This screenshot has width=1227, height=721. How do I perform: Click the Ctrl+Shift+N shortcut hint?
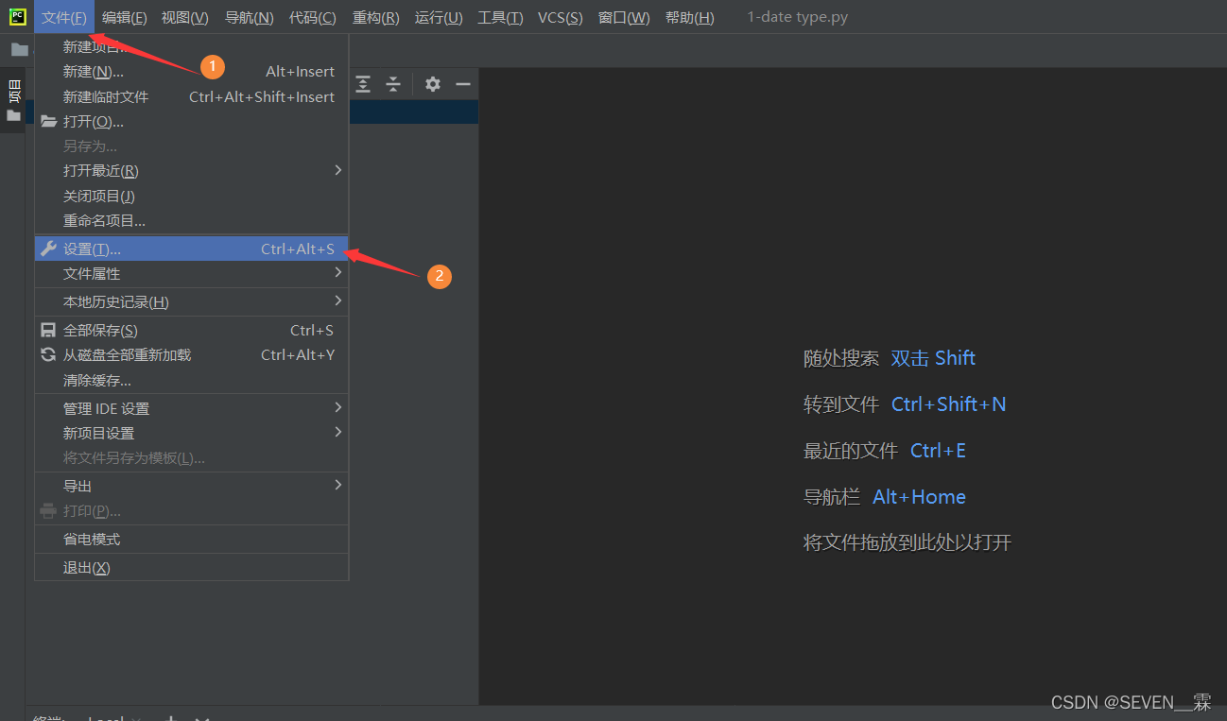(x=948, y=404)
